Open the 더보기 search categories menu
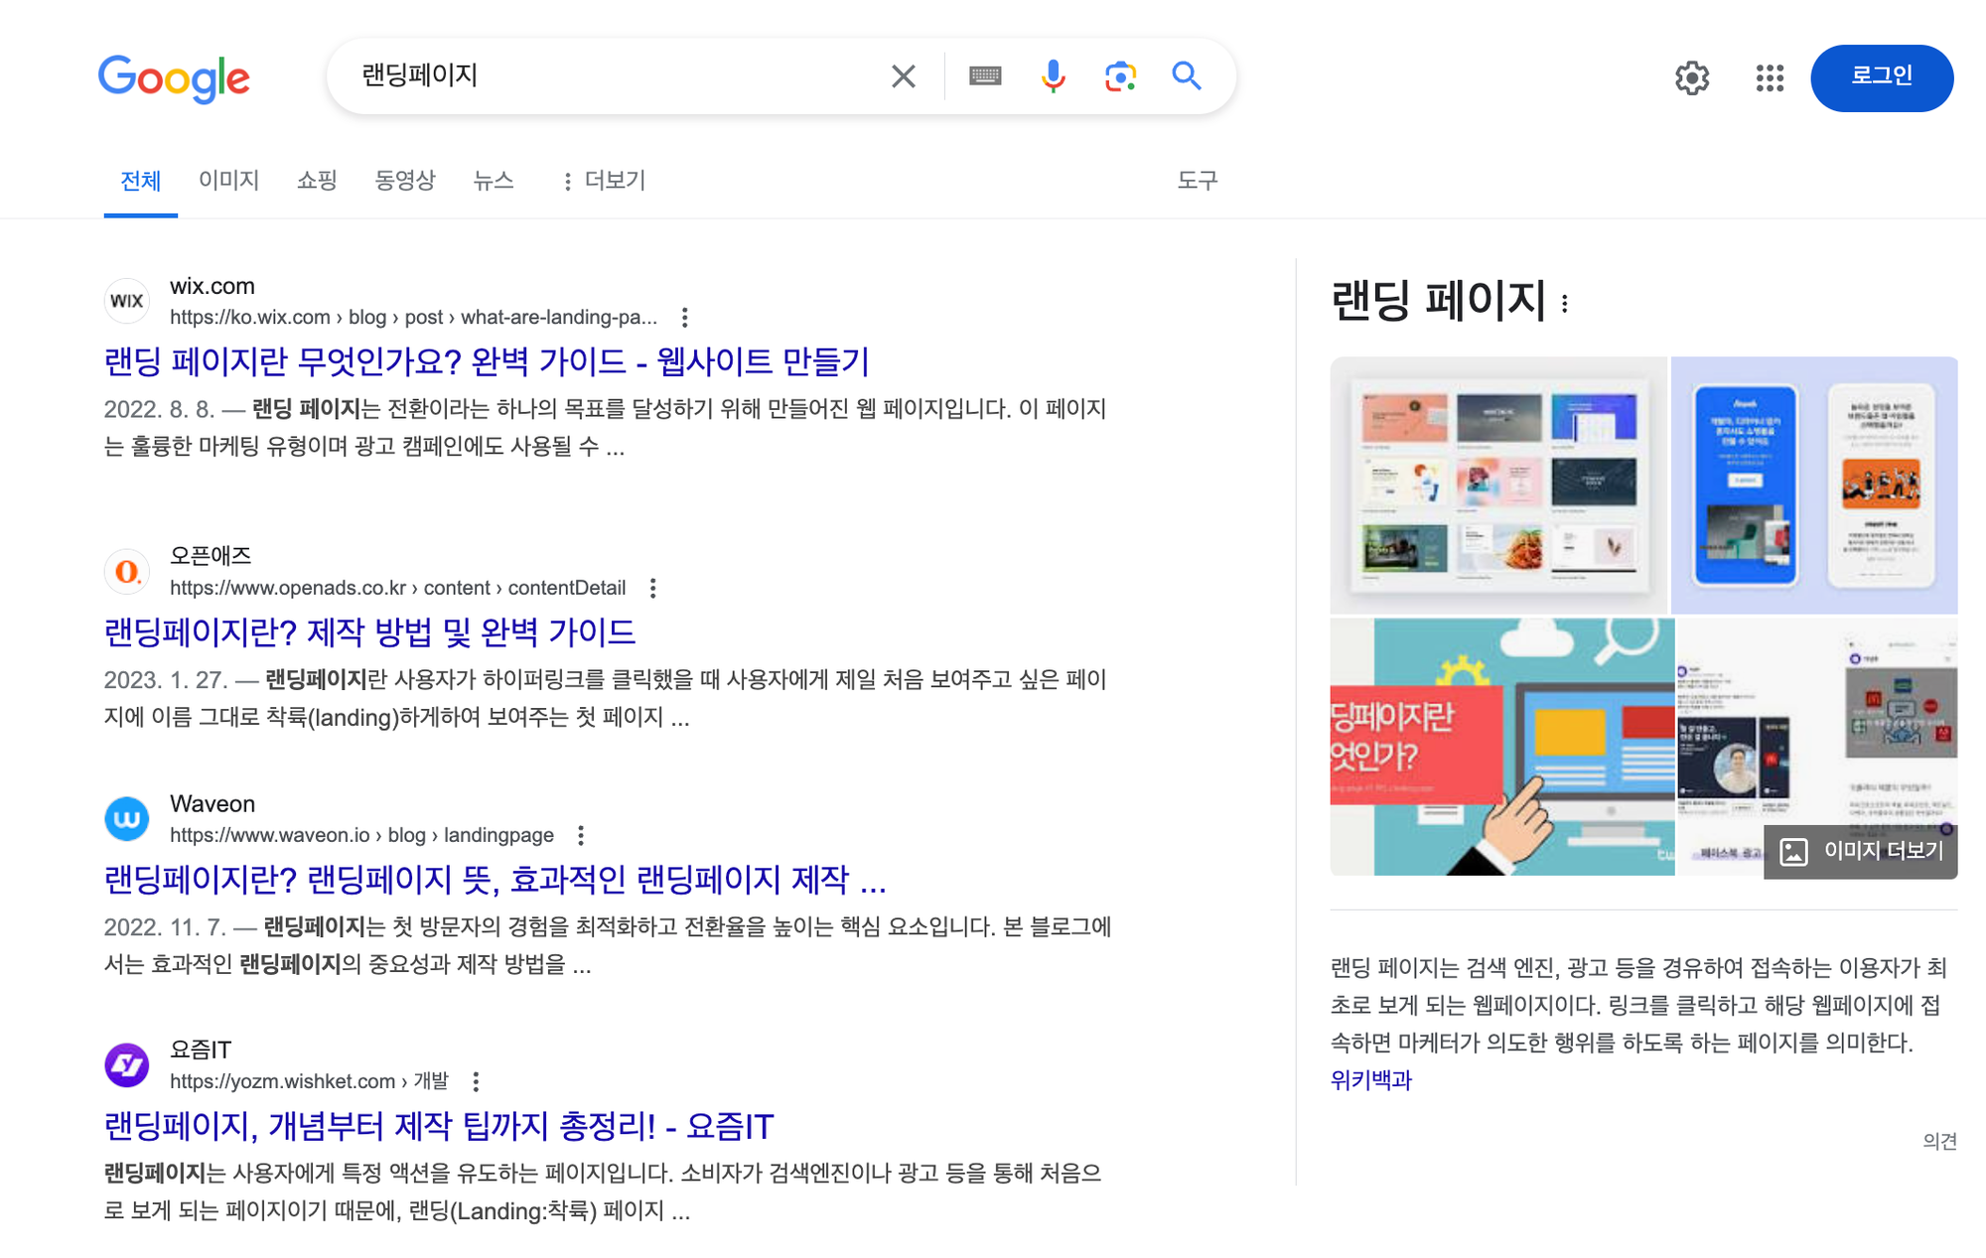The width and height of the screenshot is (1986, 1258). [x=609, y=181]
